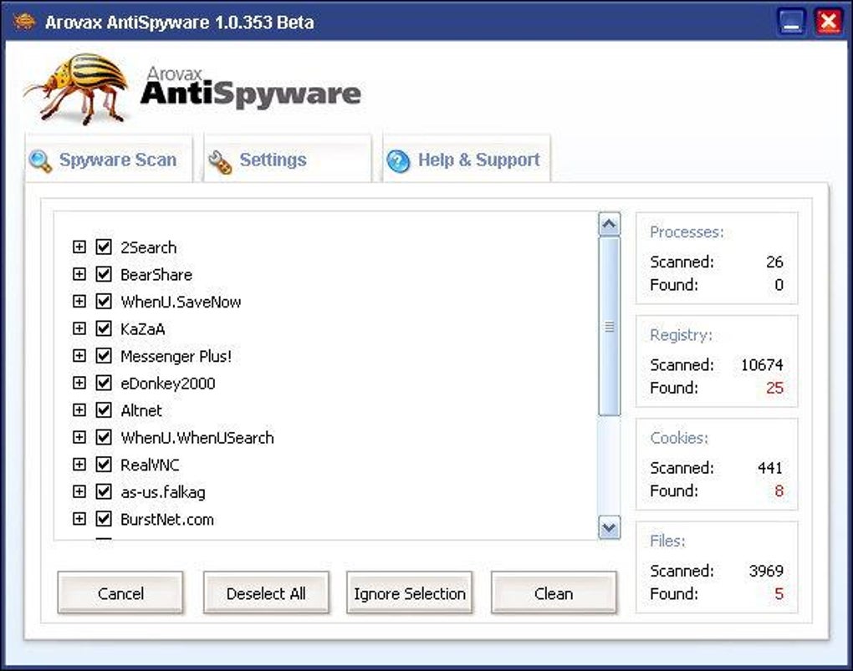Click the scrollbar up arrow

click(x=610, y=224)
